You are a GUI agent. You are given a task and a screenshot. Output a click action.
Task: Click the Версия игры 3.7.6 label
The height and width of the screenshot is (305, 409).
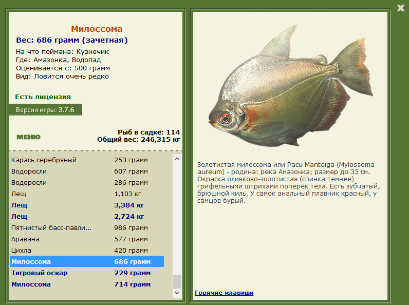pyautogui.click(x=45, y=110)
